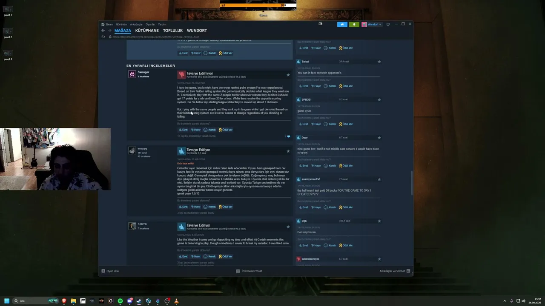This screenshot has height=306, width=545.
Task: Switch to the KÜTÜPHANE tab
Action: [147, 31]
